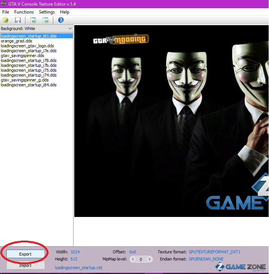Open the Help menu
The image size is (269, 274).
[65, 12]
